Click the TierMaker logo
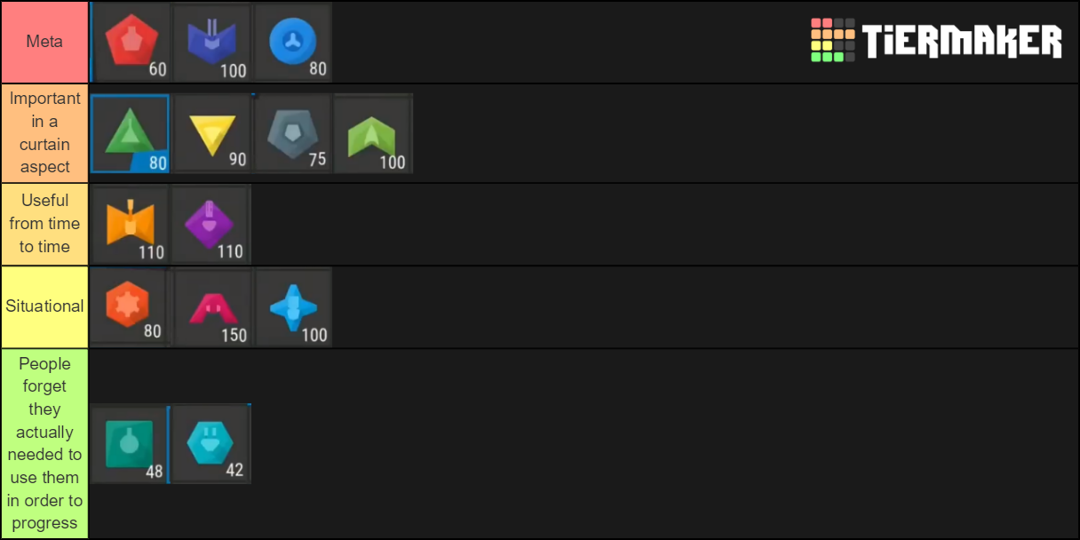1080x540 pixels. [x=938, y=39]
